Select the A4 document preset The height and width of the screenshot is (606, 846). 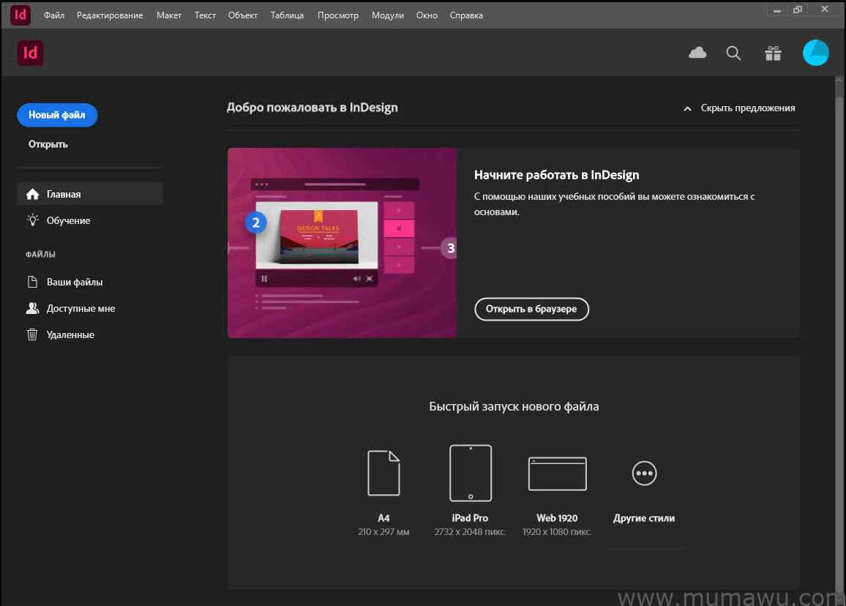tap(383, 473)
